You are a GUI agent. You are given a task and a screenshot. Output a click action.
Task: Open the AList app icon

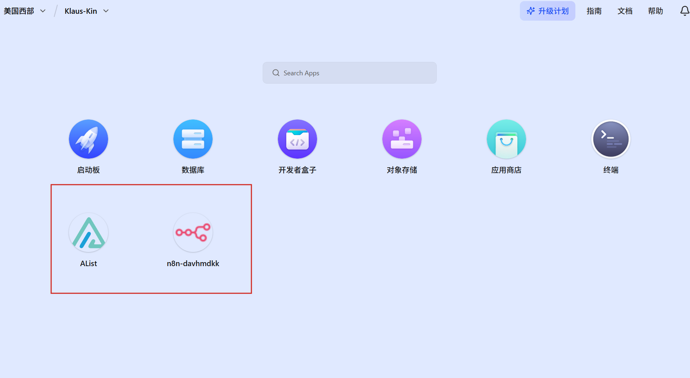(x=89, y=232)
